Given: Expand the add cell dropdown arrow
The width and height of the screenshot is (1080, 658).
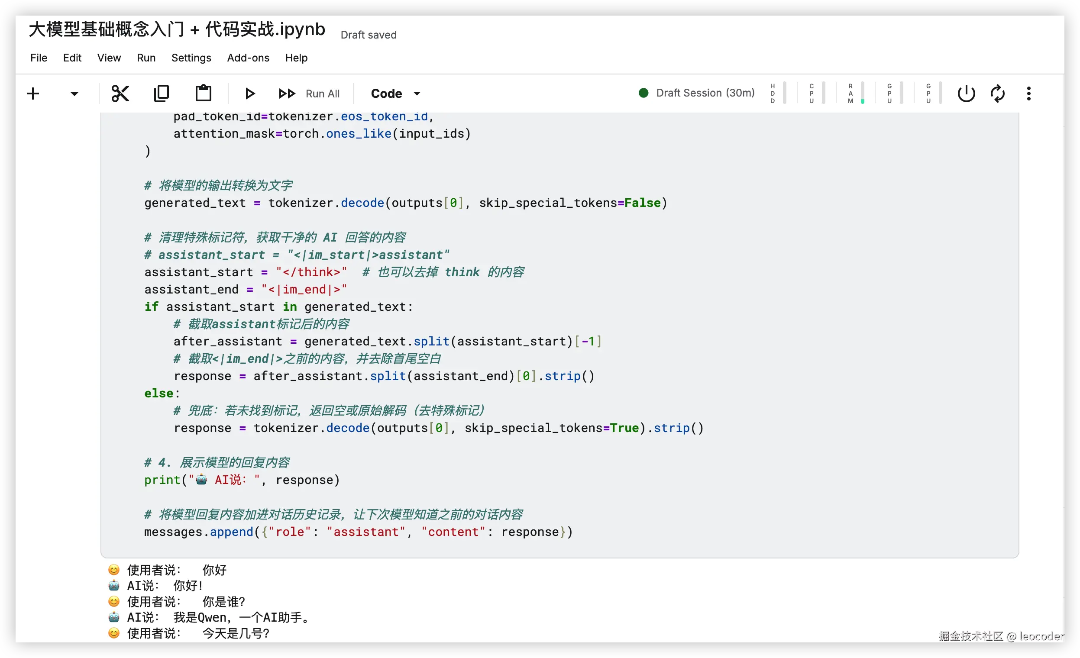Looking at the screenshot, I should (74, 94).
